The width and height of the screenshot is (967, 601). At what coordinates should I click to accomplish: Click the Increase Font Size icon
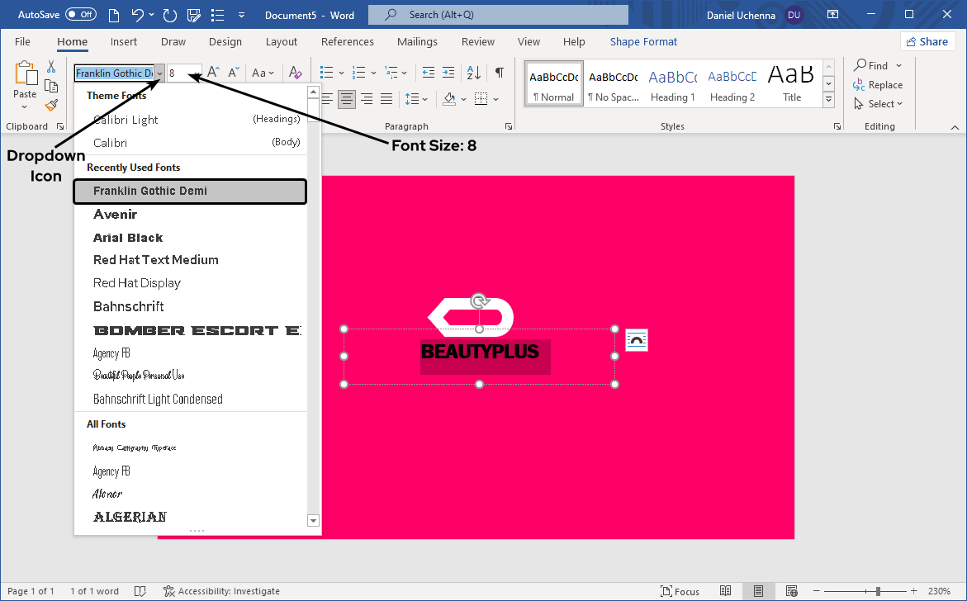point(213,73)
